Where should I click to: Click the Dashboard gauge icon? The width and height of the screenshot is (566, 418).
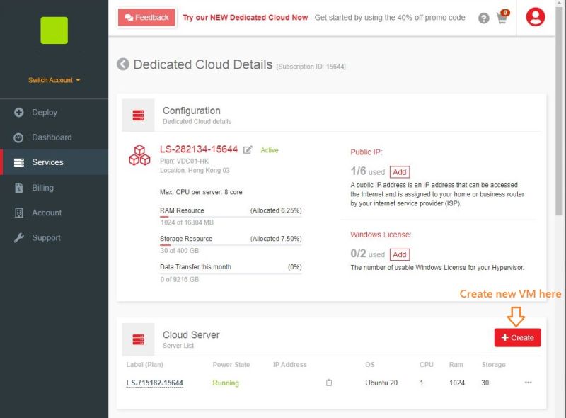18,137
